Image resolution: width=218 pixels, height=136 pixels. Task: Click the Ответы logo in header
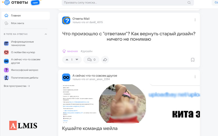[x=16, y=2]
